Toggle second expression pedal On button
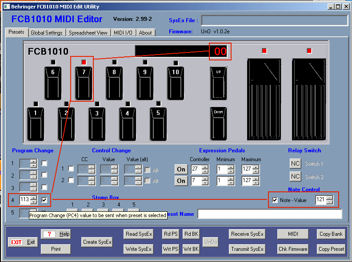This screenshot has width=352, height=262. pos(181,181)
